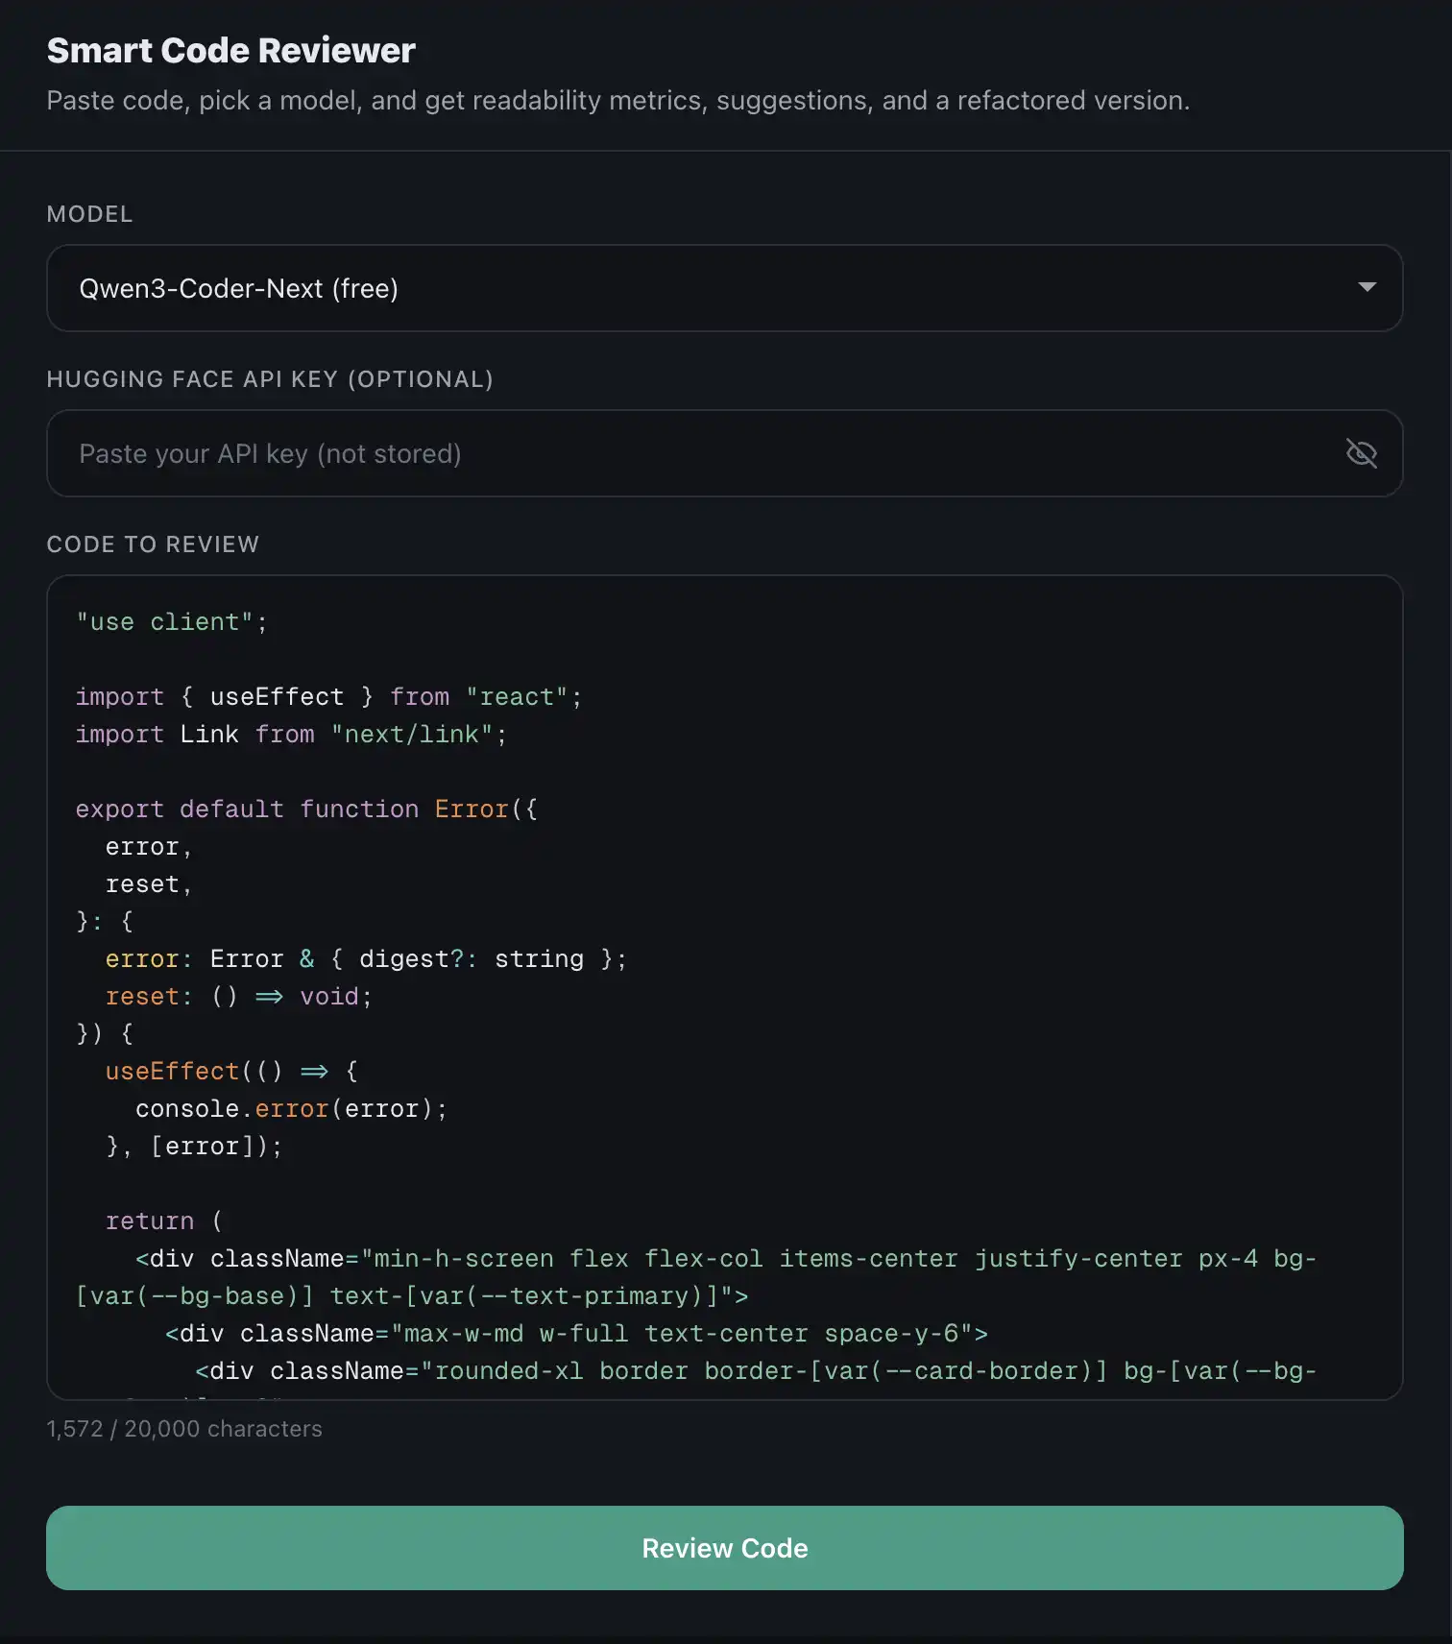
Task: Click the "export default function Error" line
Action: (x=306, y=810)
